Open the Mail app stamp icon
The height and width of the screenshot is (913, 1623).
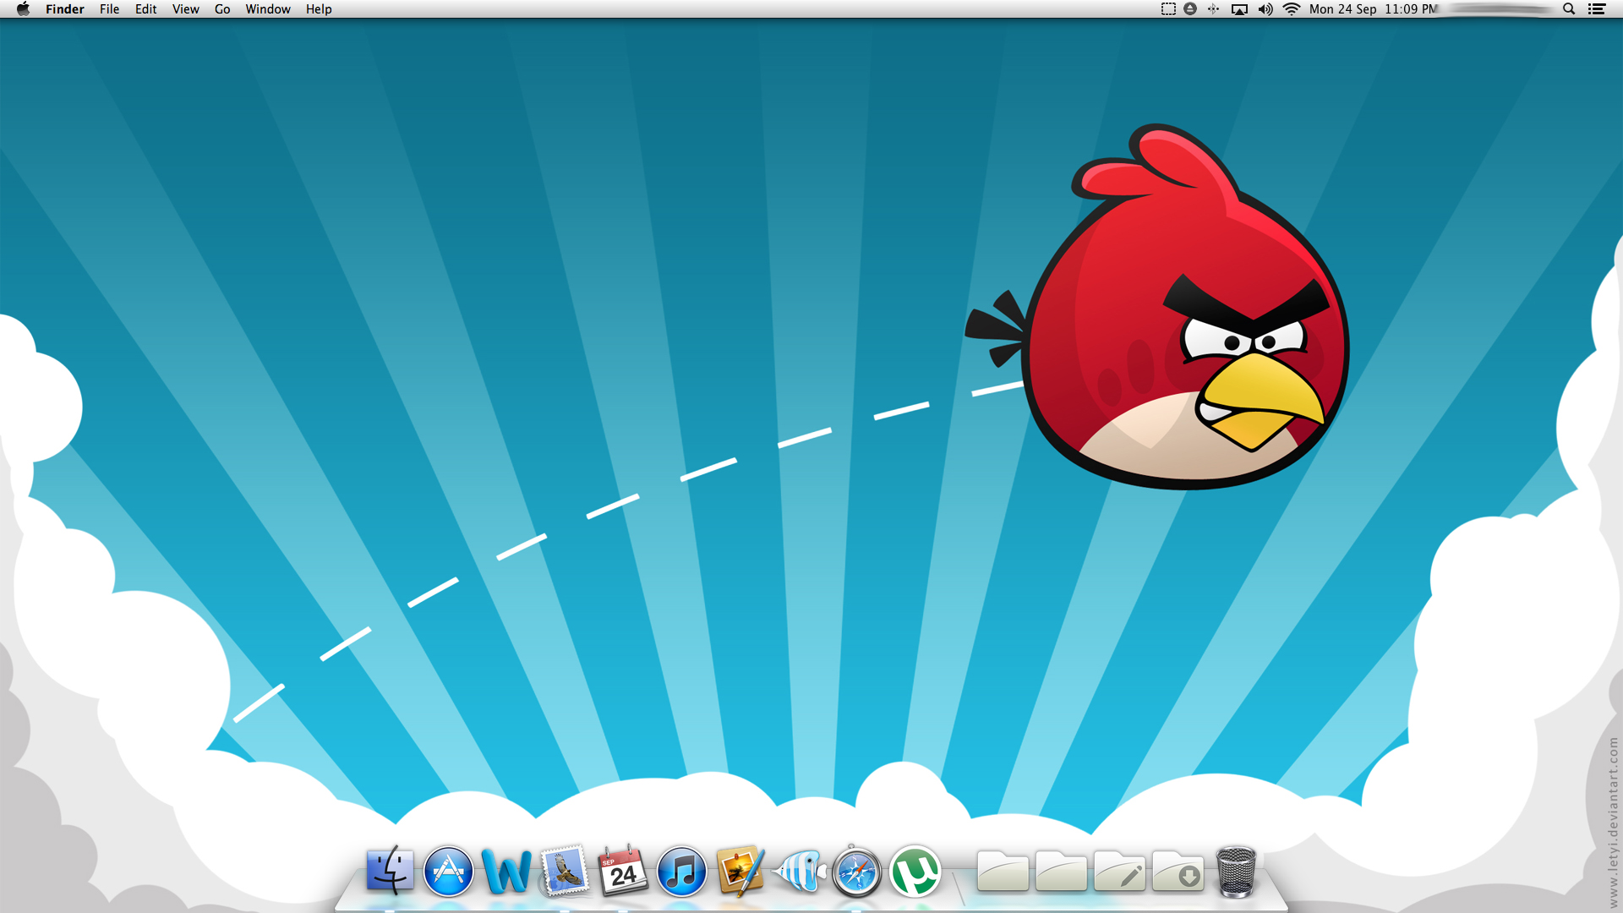pos(565,872)
